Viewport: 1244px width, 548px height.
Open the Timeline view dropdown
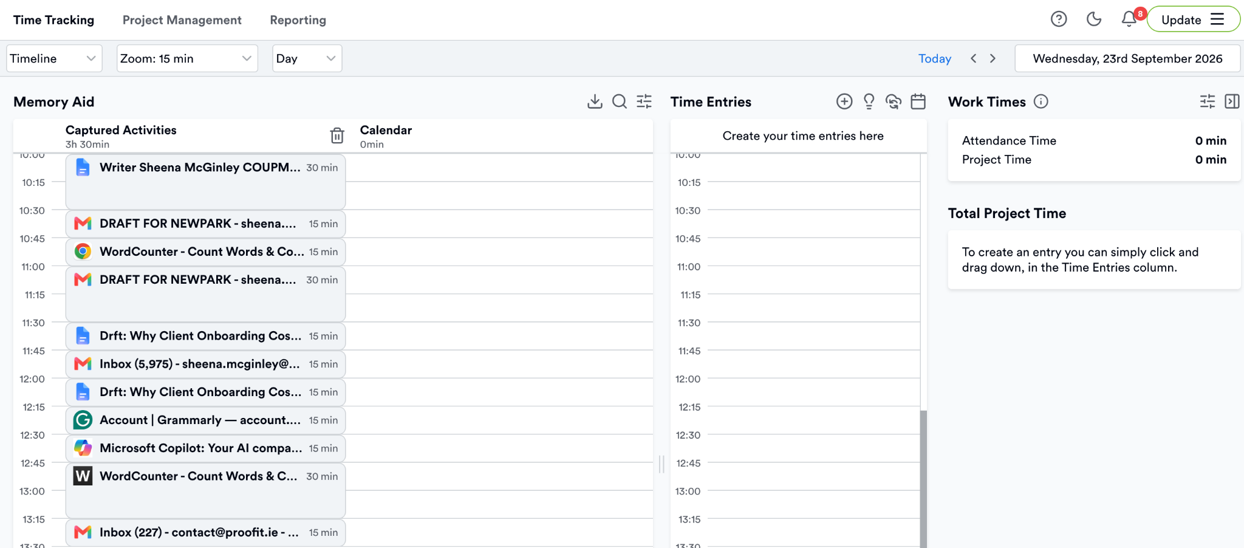coord(54,58)
